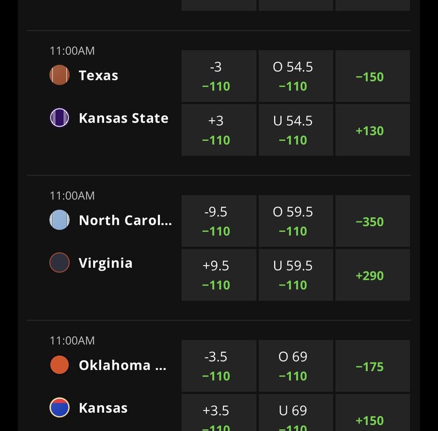Click the Texas team logo icon
438x431 pixels.
pos(60,75)
